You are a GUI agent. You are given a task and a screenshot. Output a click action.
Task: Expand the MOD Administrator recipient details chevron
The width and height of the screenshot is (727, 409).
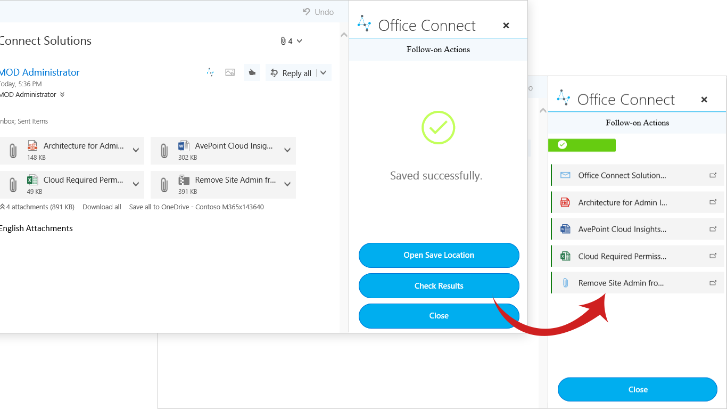point(62,95)
